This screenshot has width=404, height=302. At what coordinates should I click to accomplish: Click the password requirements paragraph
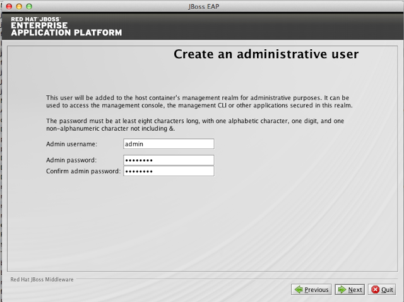click(195, 124)
